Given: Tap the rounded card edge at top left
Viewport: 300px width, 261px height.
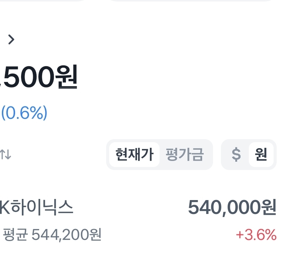Looking at the screenshot, I should [45, 1].
